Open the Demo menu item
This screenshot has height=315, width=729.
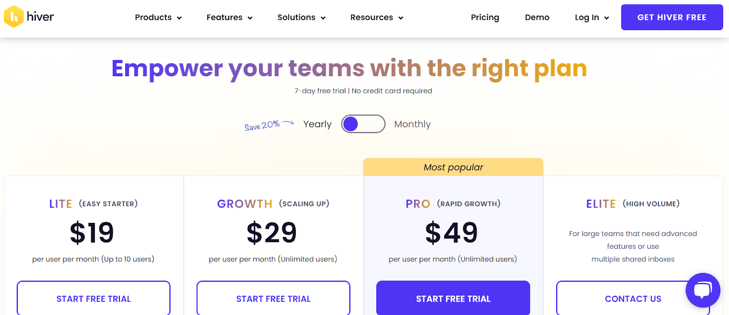[x=537, y=17]
